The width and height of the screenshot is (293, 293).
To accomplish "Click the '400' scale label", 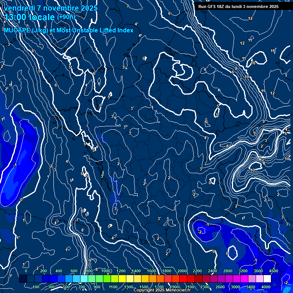I will (x=59, y=271).
